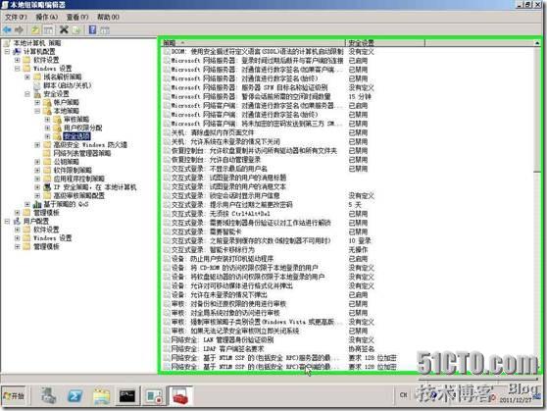The width and height of the screenshot is (547, 411).
Task: Select 交互式登录: 智能卡移除行为
Action: point(209,250)
